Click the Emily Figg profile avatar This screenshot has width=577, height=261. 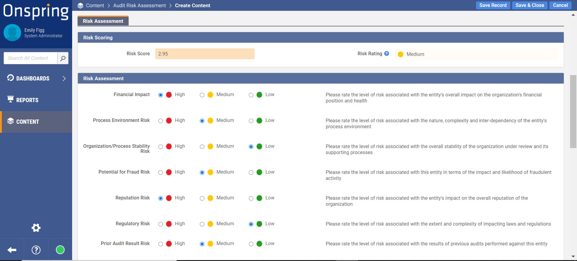coord(12,33)
